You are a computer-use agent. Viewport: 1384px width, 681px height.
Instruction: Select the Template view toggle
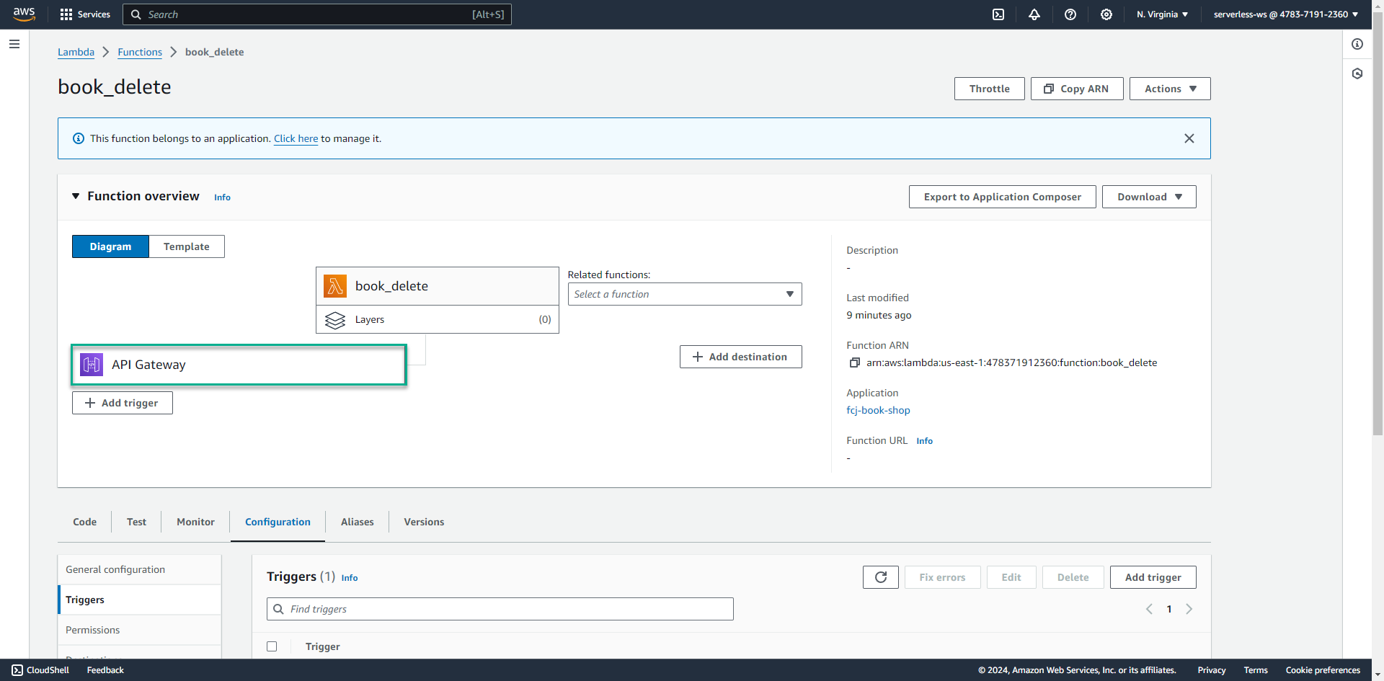click(x=187, y=246)
